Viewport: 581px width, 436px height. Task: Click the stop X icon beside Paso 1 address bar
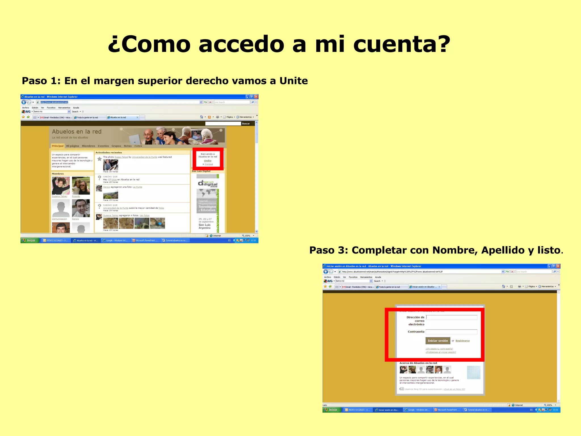[x=210, y=102]
